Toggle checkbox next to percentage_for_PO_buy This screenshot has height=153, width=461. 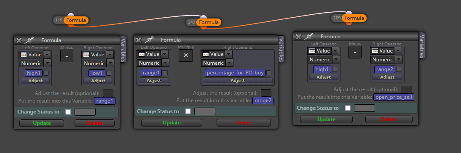click(269, 73)
